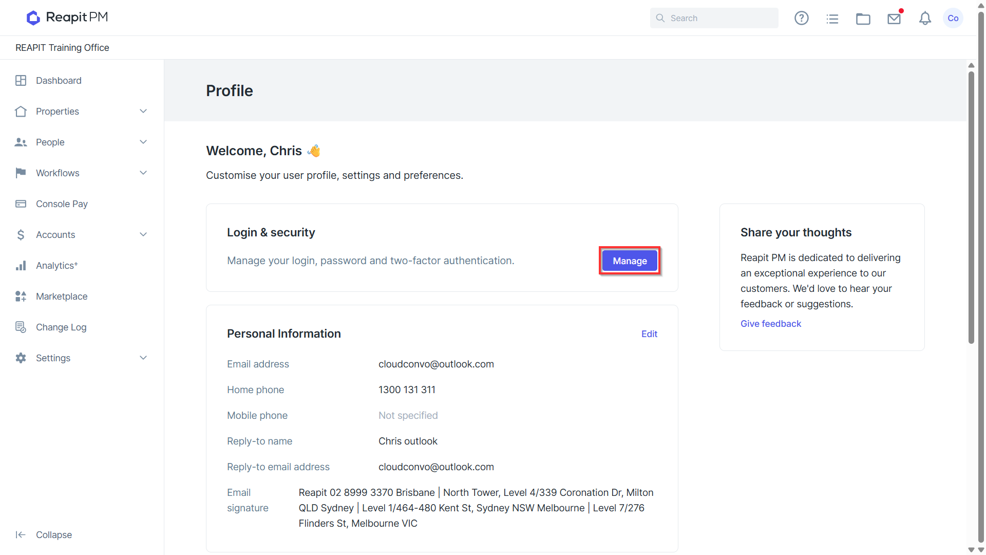Viewport: 986px width, 555px height.
Task: Open the Properties menu label
Action: pos(58,112)
